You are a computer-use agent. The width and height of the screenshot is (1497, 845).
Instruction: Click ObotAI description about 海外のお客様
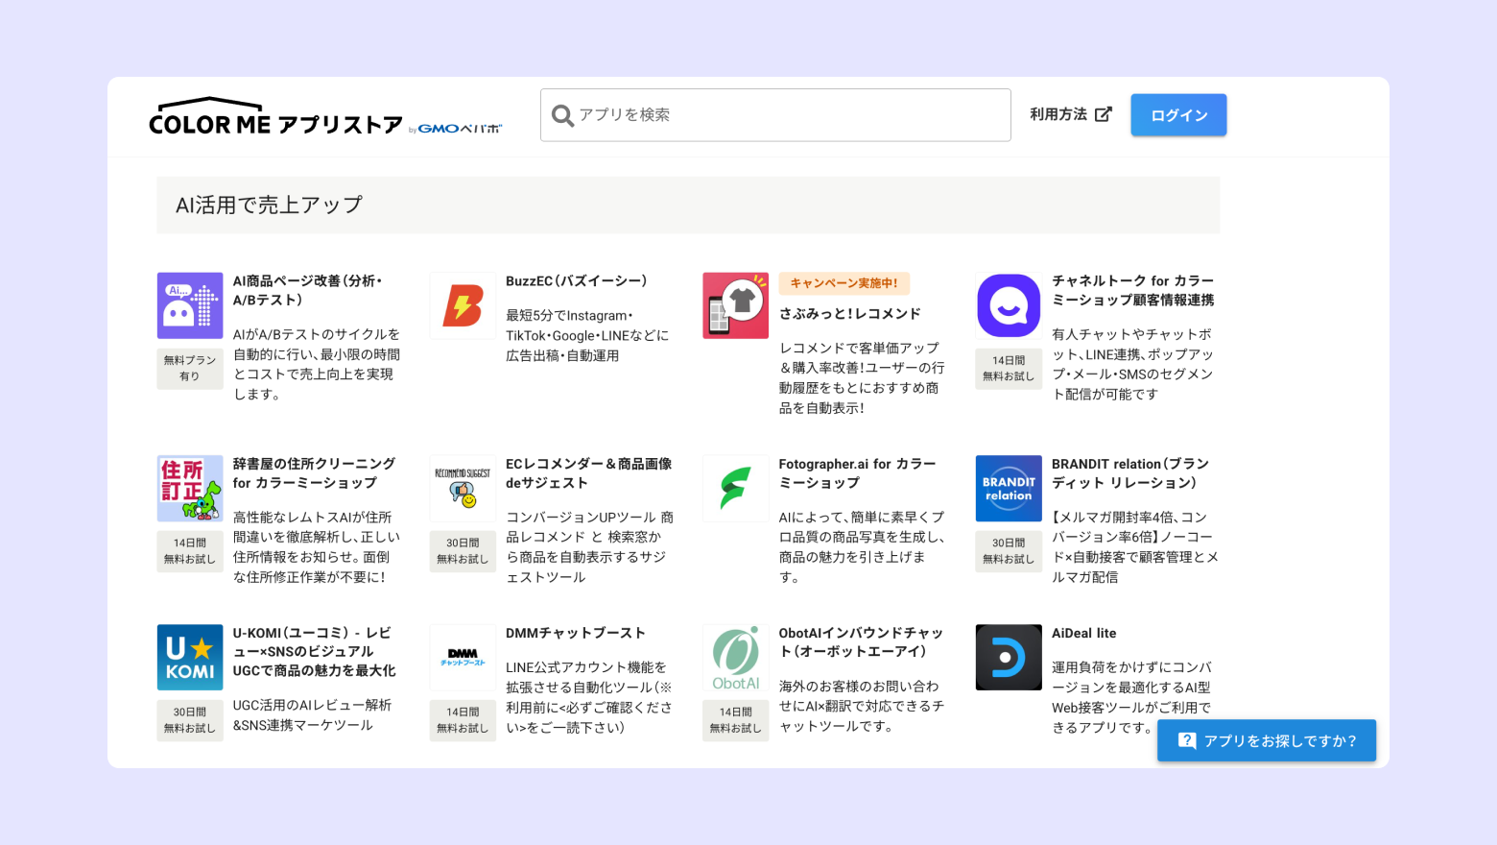click(862, 706)
